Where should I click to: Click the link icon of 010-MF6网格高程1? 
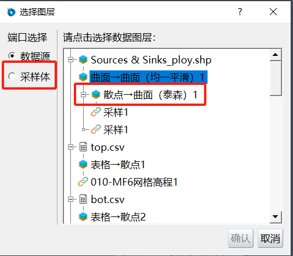click(x=83, y=182)
